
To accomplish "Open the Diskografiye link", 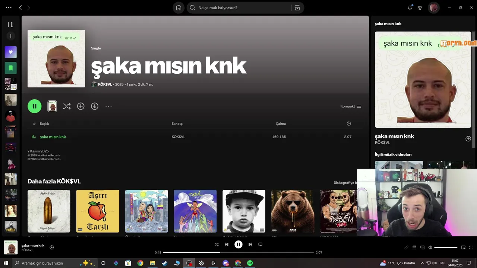I will [x=345, y=183].
